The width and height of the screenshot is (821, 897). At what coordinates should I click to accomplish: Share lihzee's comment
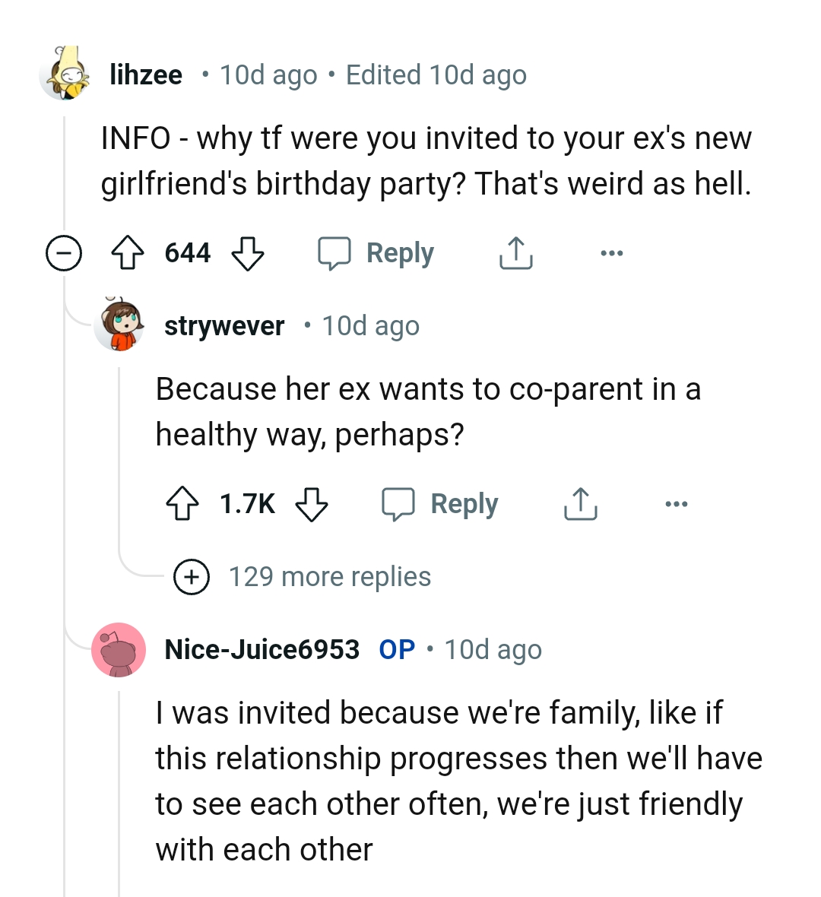click(515, 253)
